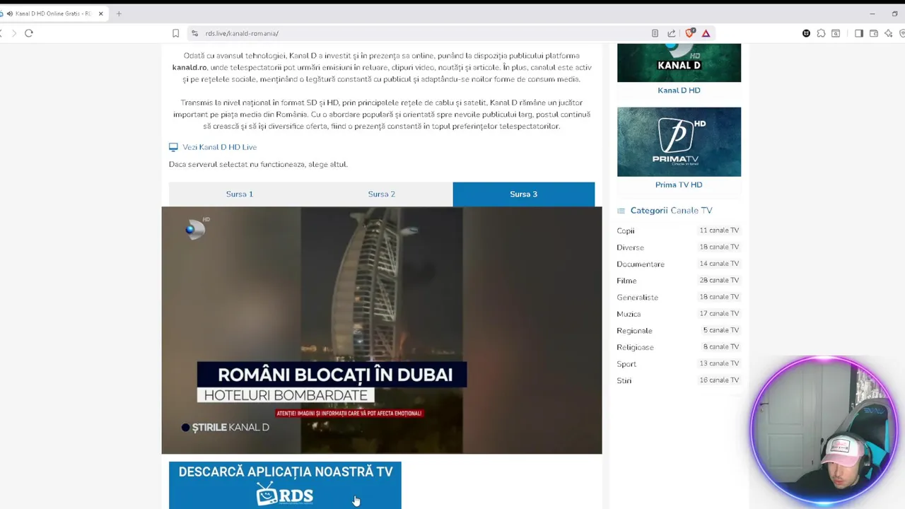This screenshot has width=905, height=509.
Task: Bookmark this page using the bookmark icon
Action: coord(175,33)
